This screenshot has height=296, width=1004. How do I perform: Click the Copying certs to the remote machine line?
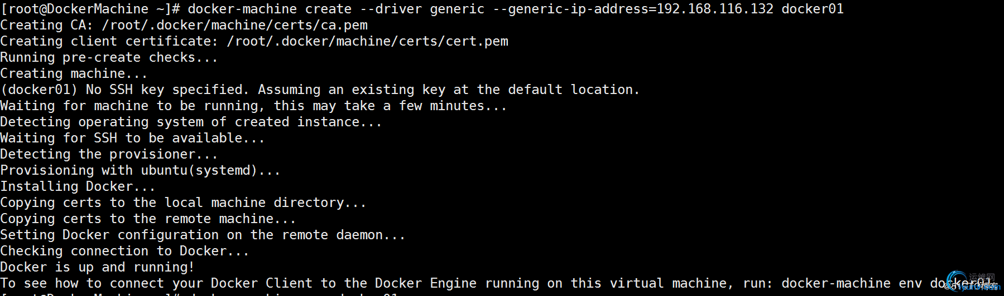(x=148, y=219)
